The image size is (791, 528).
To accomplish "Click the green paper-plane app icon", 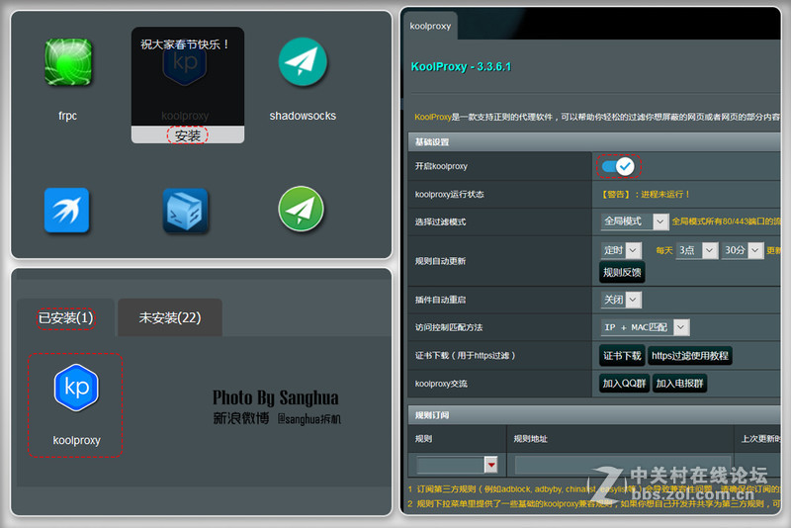I will [x=302, y=209].
